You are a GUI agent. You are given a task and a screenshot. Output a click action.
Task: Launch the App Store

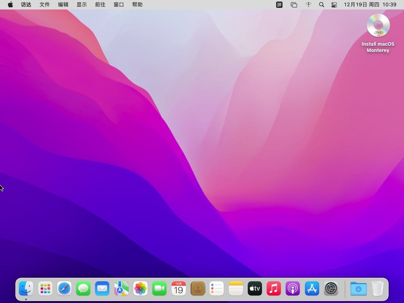[x=312, y=289]
